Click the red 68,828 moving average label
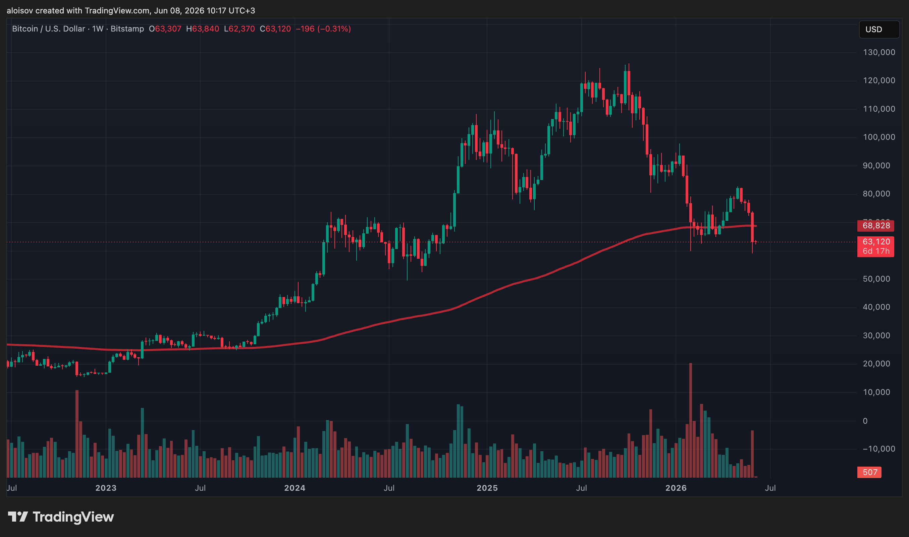The width and height of the screenshot is (909, 537). click(875, 226)
